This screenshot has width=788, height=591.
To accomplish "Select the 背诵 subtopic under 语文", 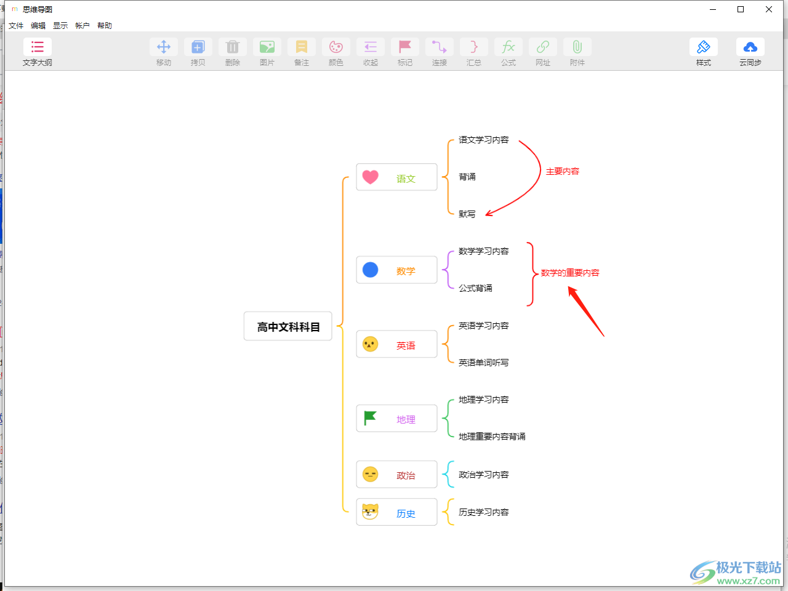I will (467, 177).
